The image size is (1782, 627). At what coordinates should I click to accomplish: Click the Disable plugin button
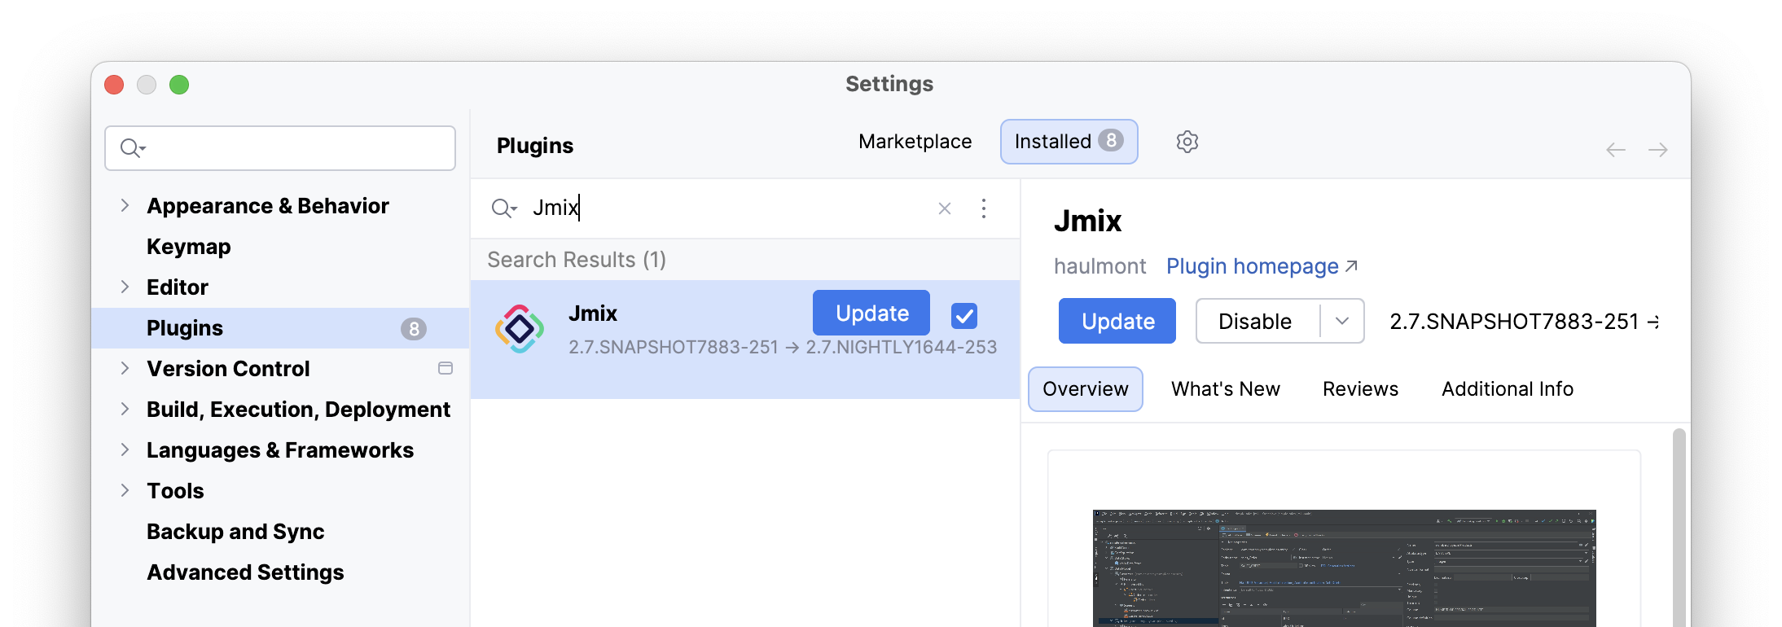[1255, 321]
